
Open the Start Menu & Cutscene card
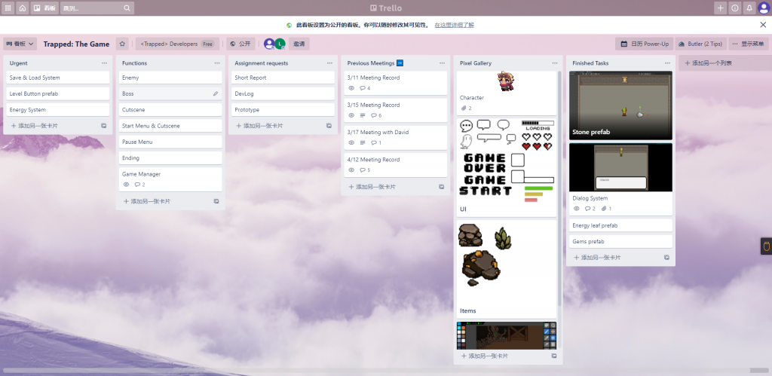(170, 126)
